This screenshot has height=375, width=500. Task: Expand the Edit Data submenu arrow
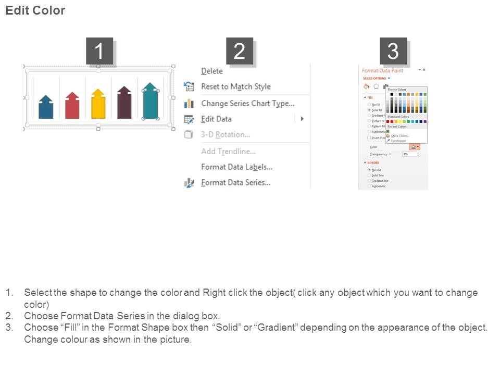(302, 119)
